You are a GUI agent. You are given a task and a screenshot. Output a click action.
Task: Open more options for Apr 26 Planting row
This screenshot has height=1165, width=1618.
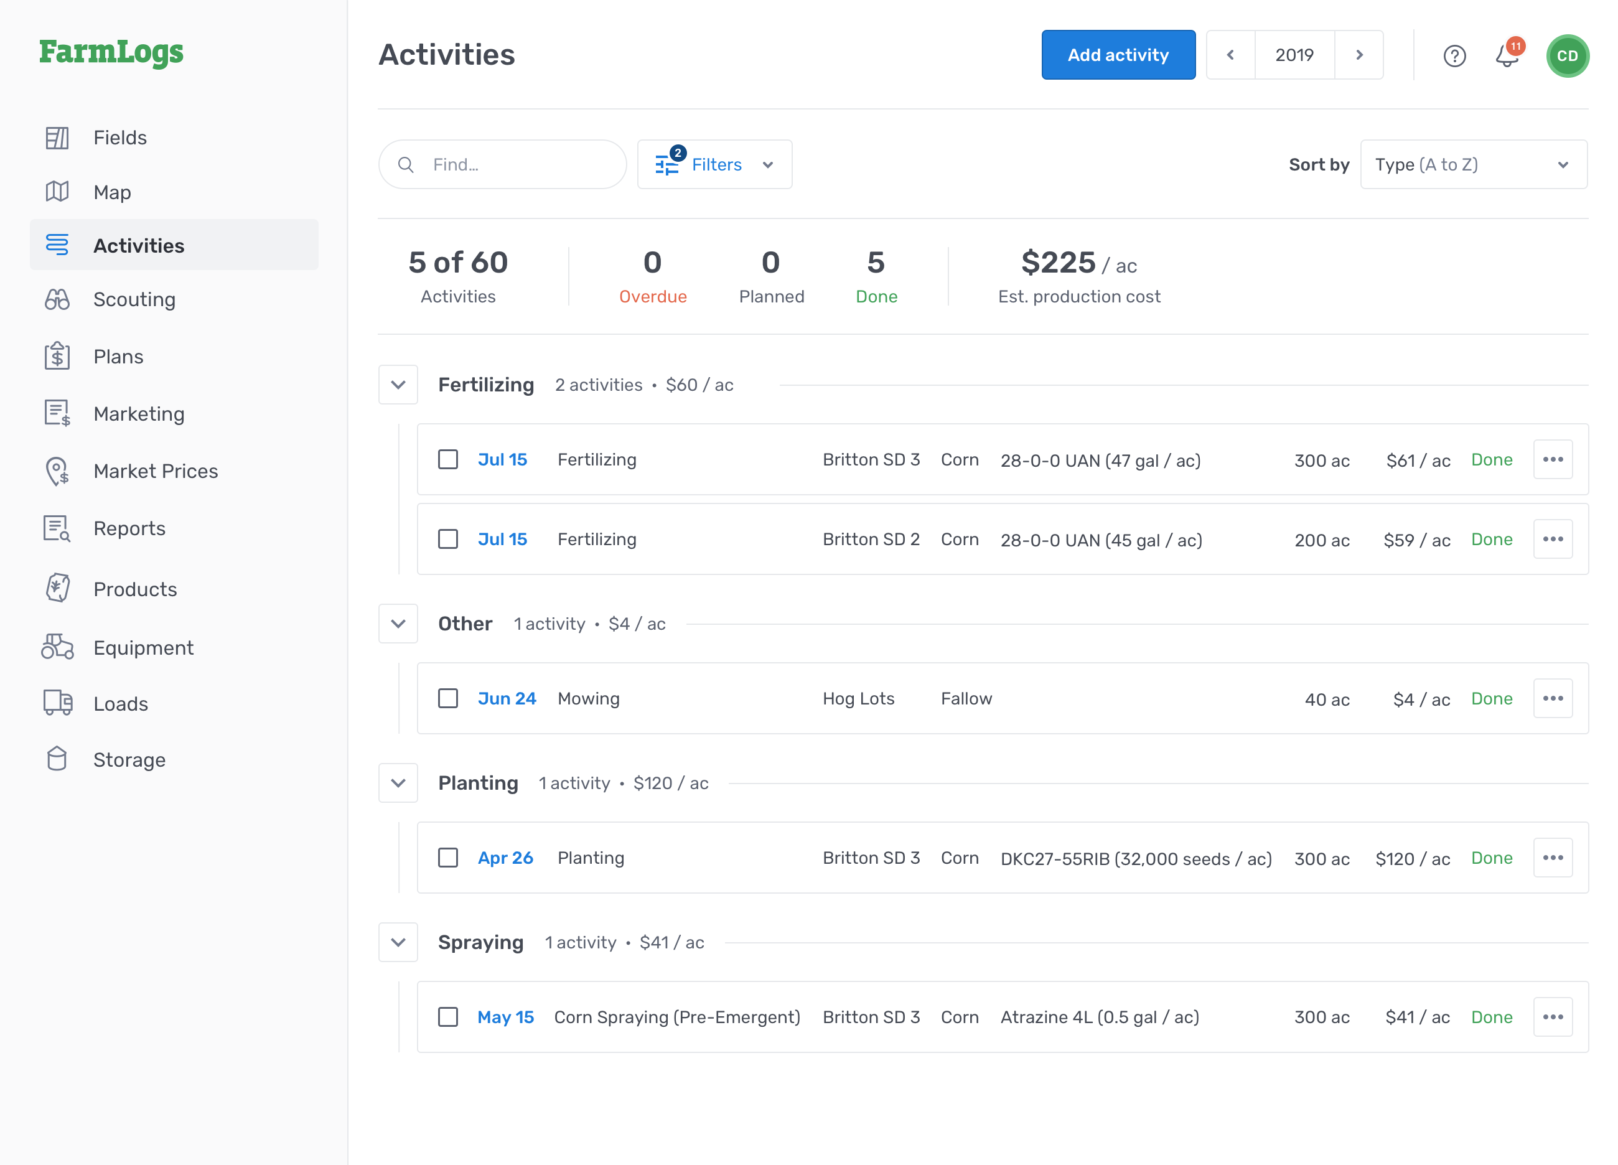tap(1553, 858)
